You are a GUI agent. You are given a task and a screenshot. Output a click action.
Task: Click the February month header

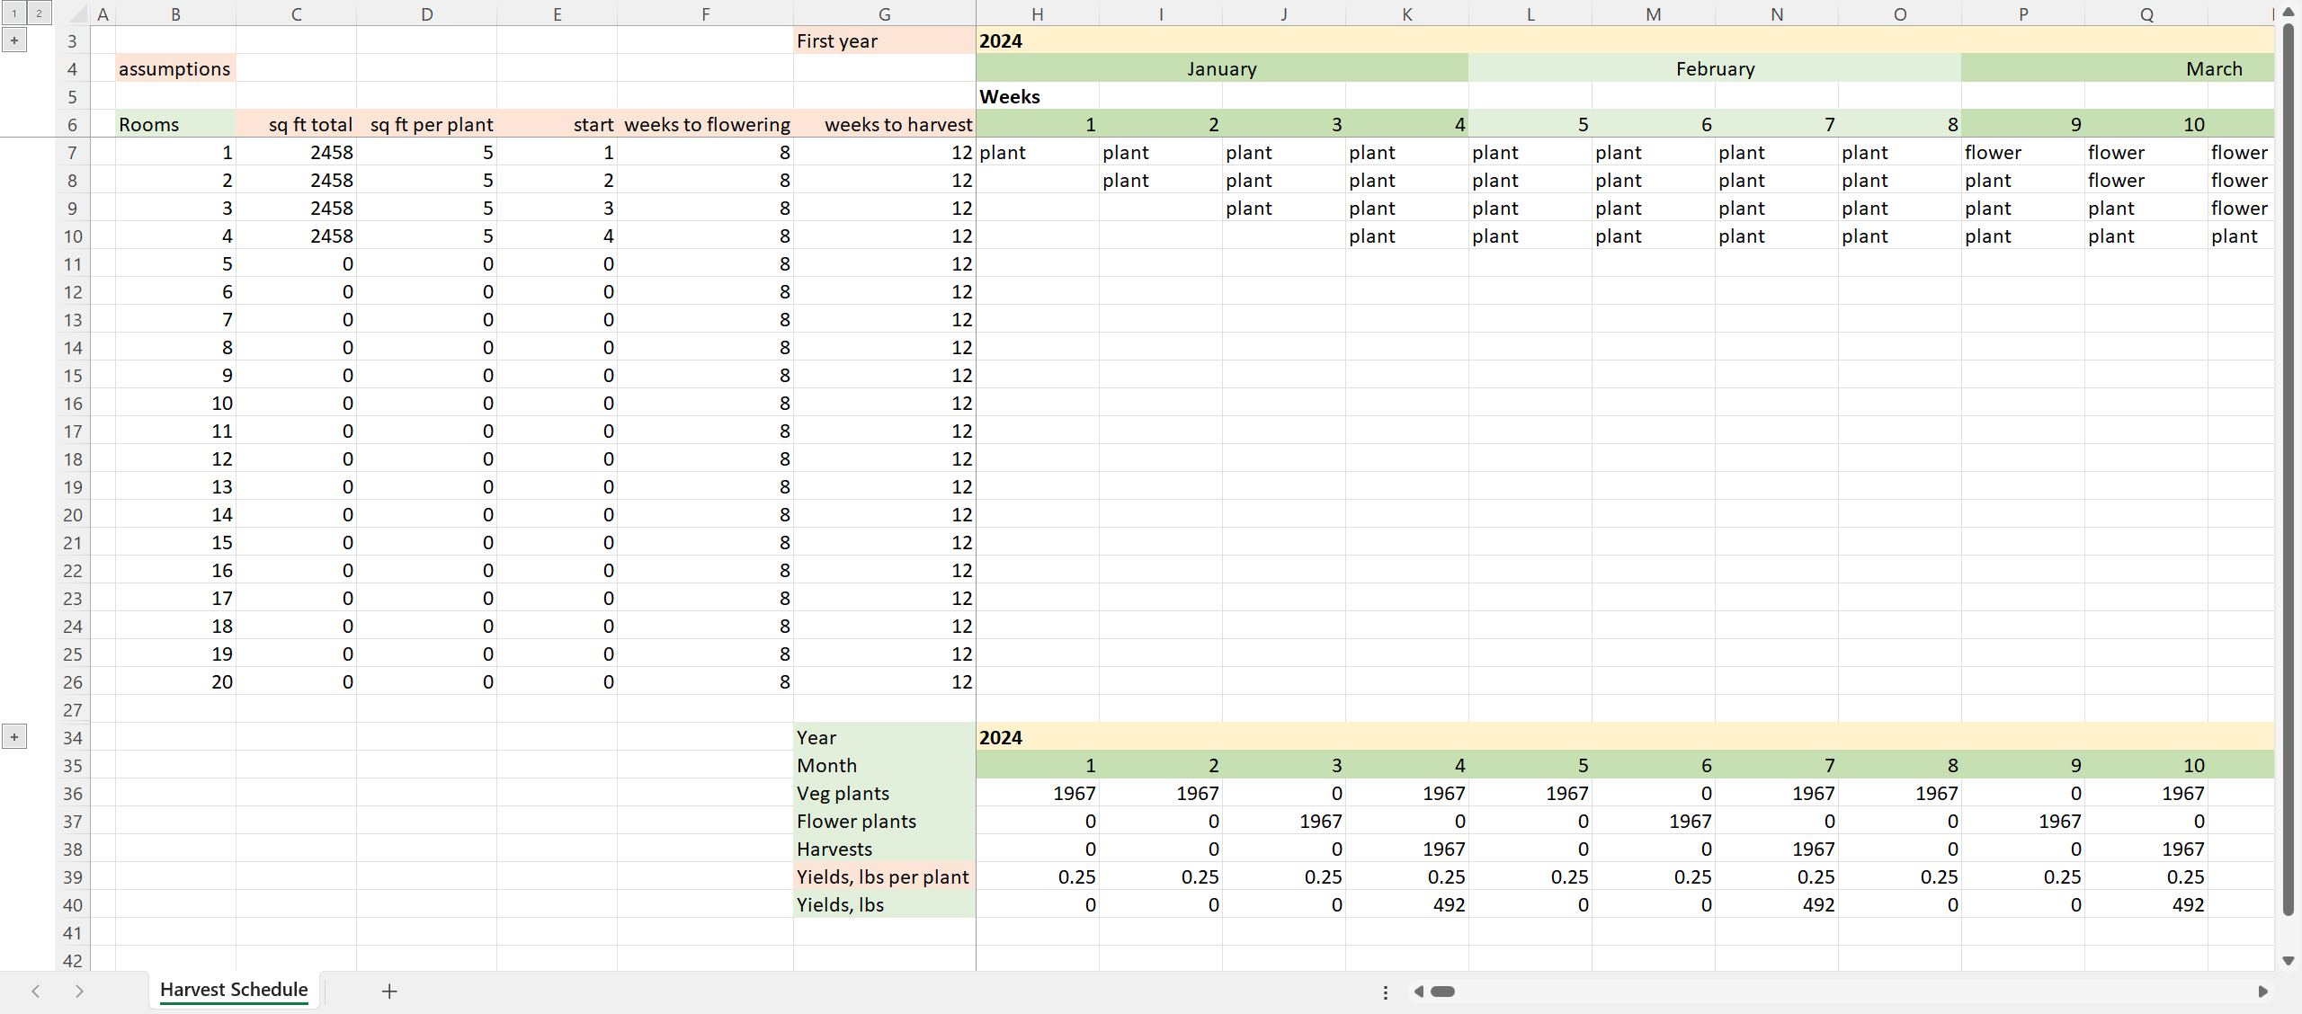pyautogui.click(x=1715, y=68)
